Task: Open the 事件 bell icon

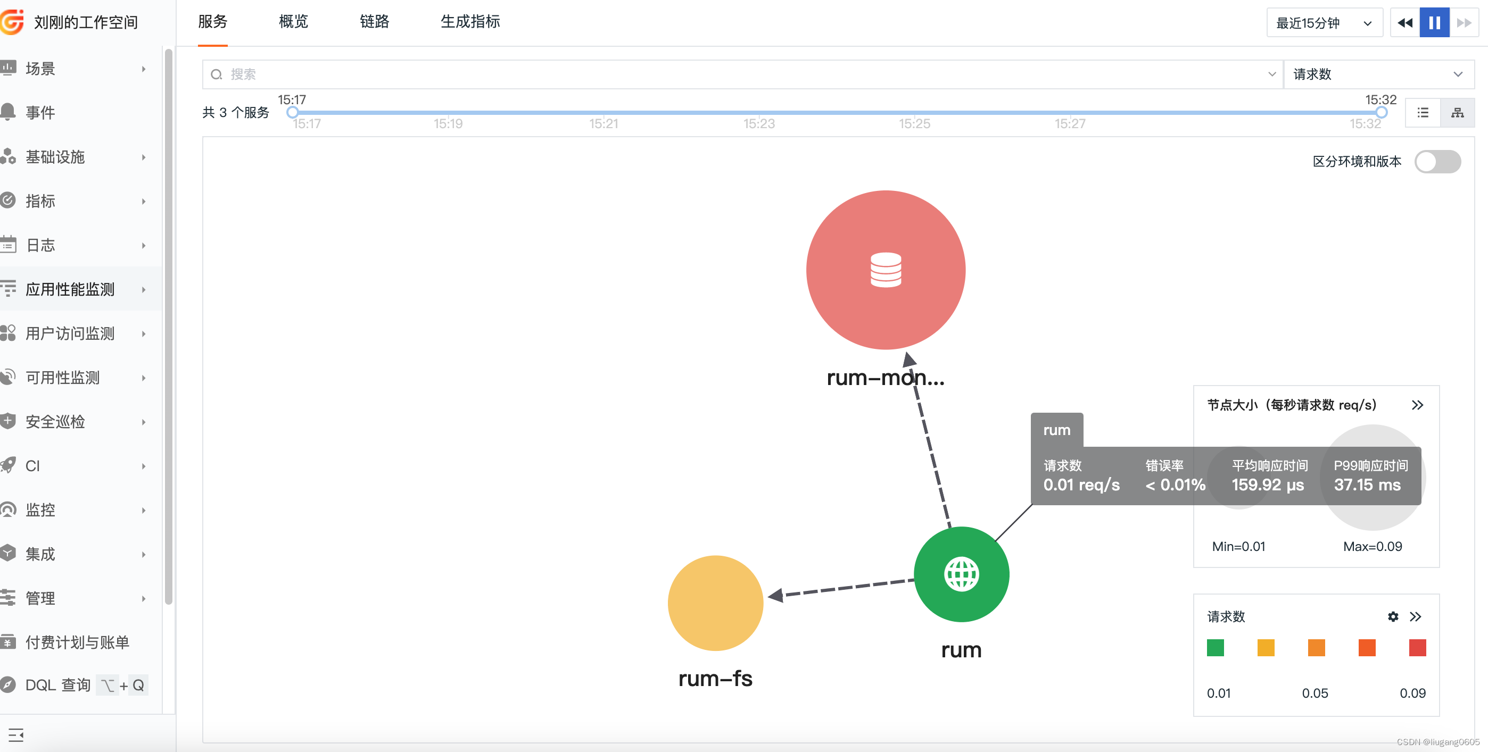Action: (x=8, y=112)
